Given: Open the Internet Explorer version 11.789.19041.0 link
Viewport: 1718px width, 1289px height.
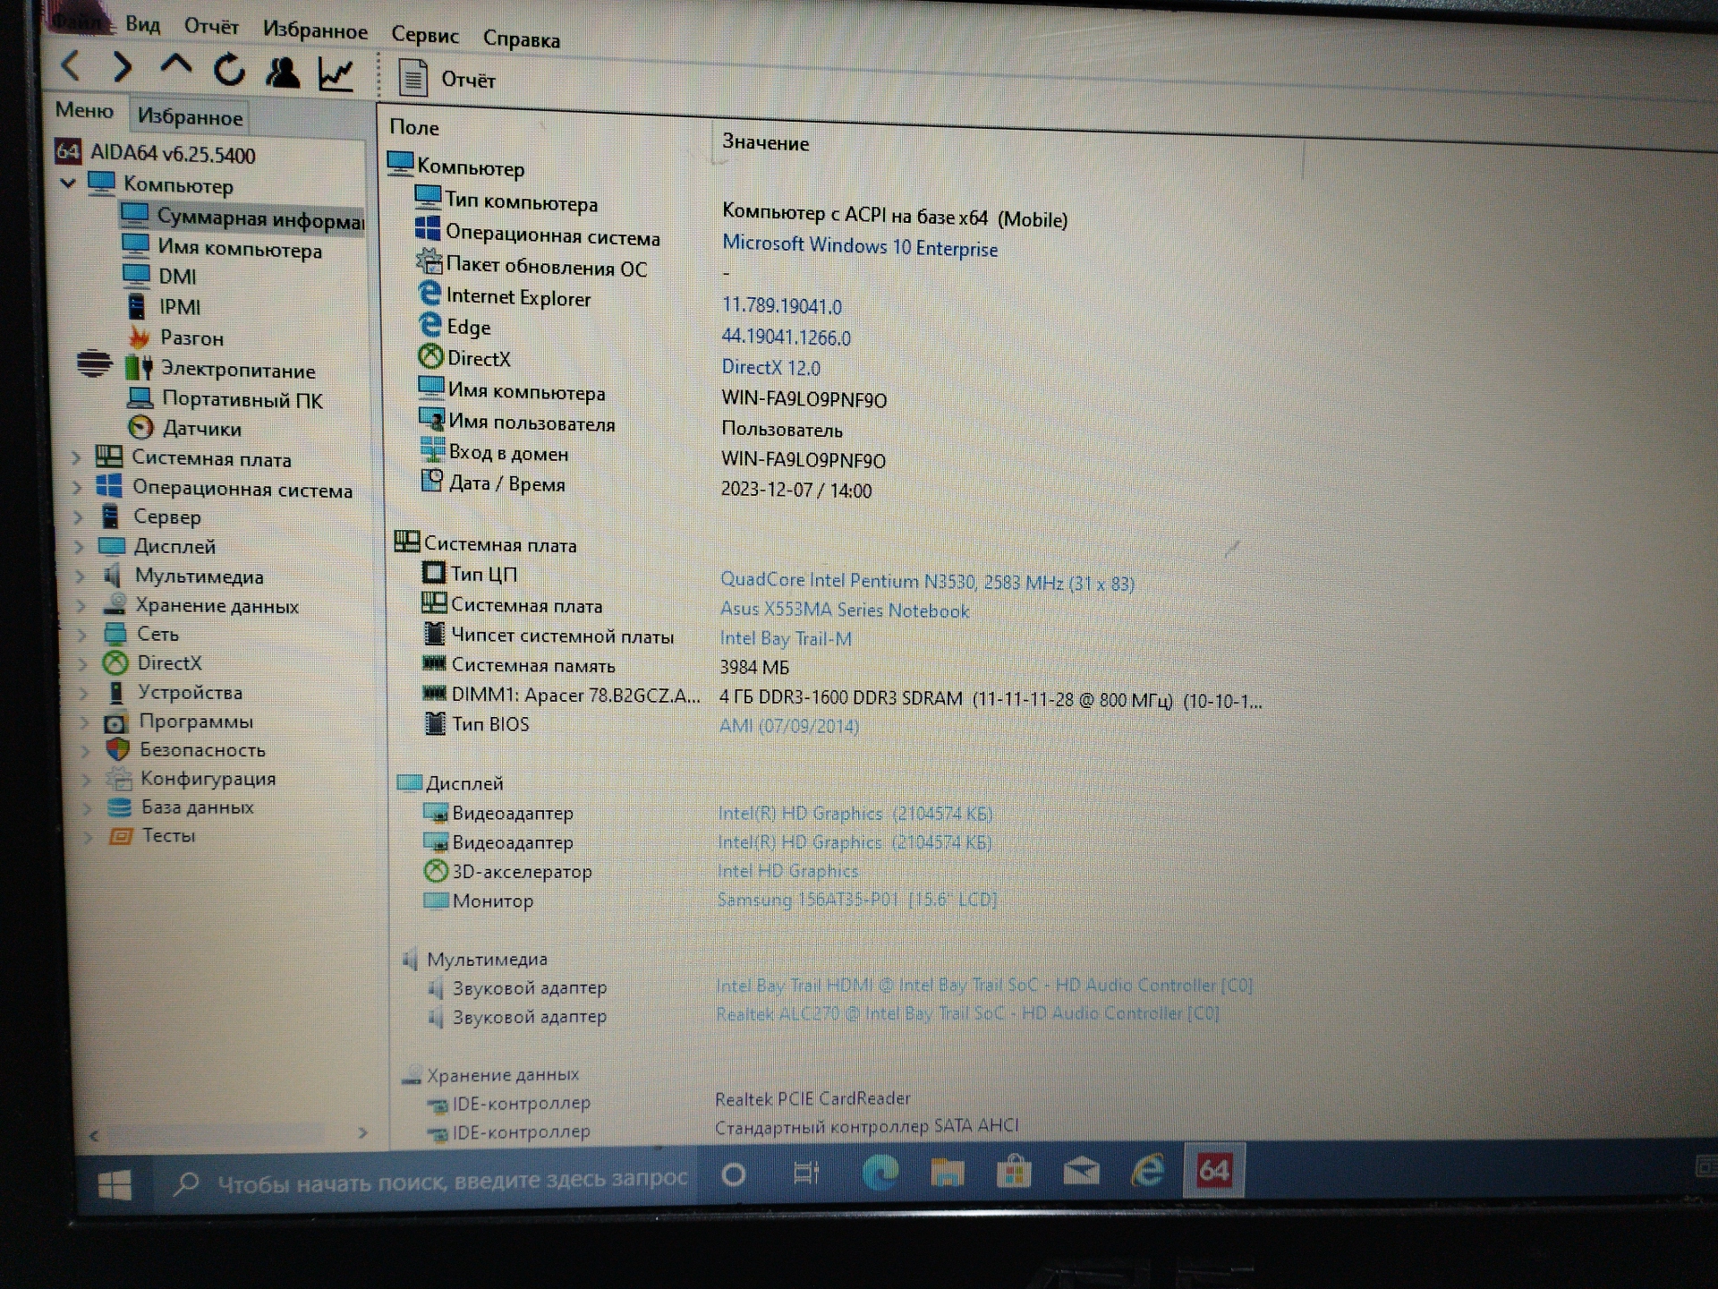Looking at the screenshot, I should pos(782,306).
